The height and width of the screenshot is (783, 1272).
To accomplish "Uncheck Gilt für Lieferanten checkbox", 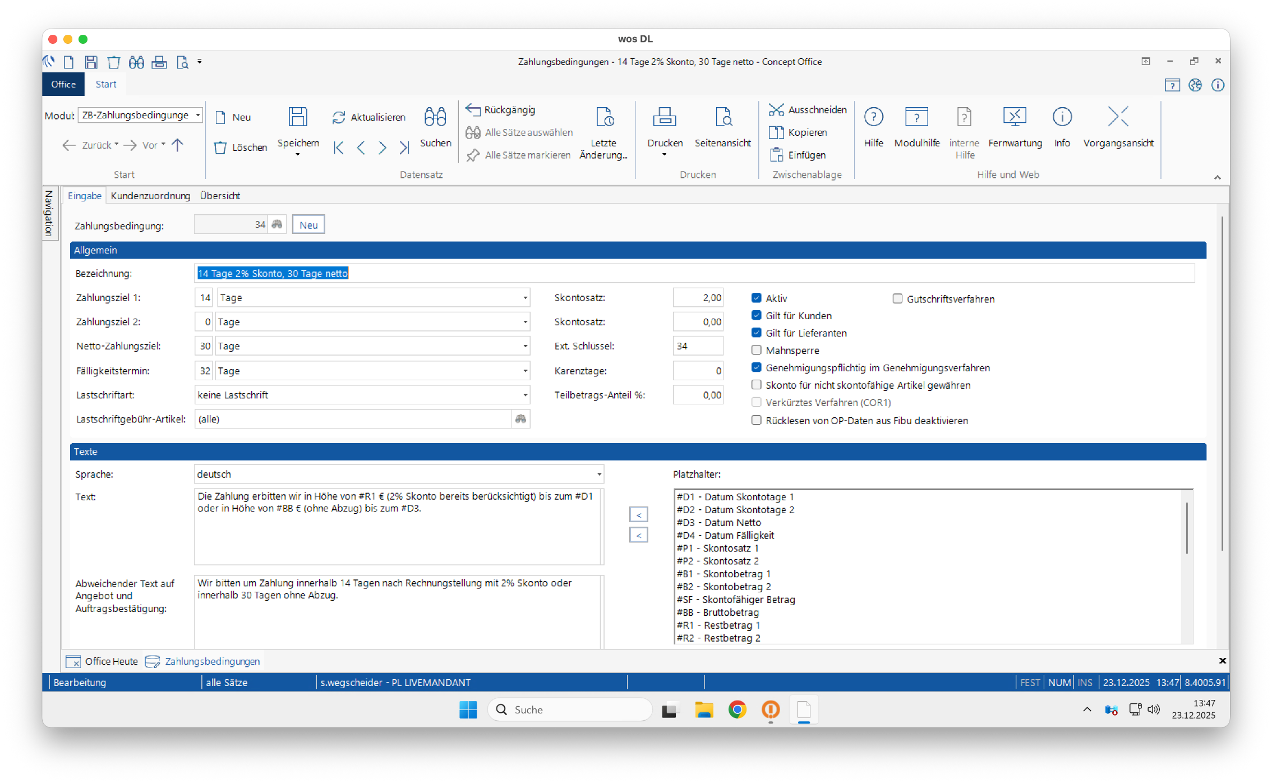I will pyautogui.click(x=757, y=333).
